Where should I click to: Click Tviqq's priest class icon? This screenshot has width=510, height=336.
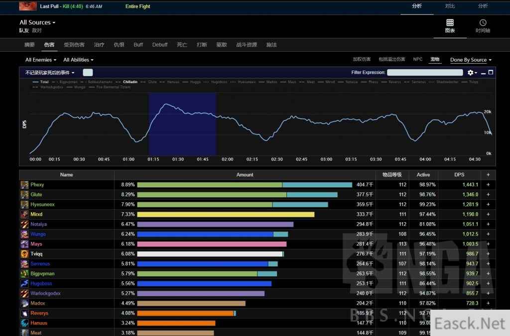[24, 254]
